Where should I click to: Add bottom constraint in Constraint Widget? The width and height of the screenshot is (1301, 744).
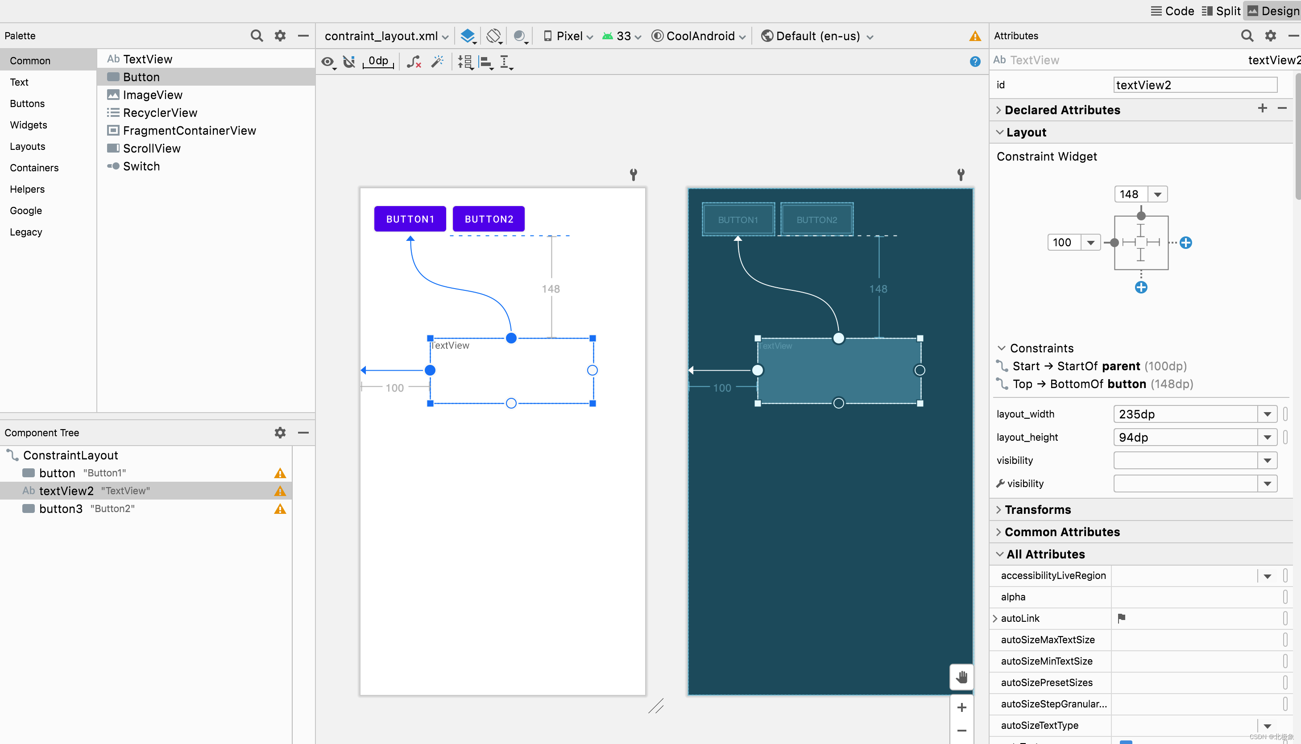1141,288
